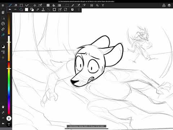Choose the checkmark polyline tool icon
This screenshot has width=173, height=130.
[x=27, y=5]
